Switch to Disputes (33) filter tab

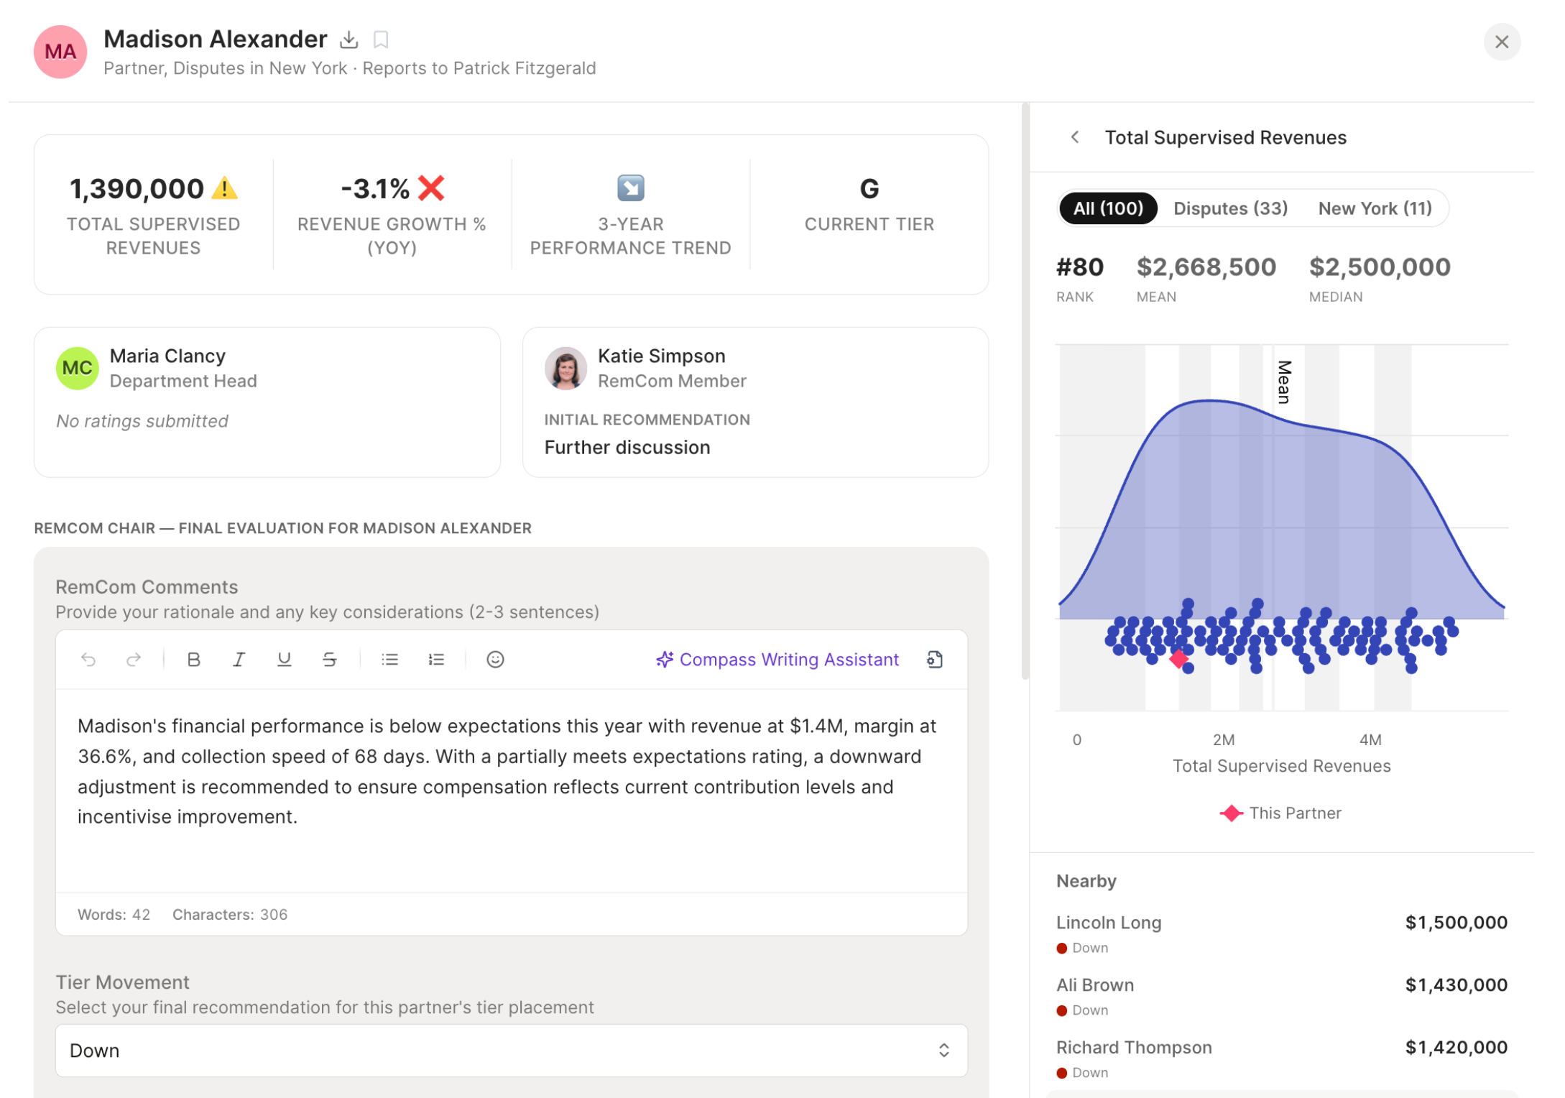(x=1230, y=208)
